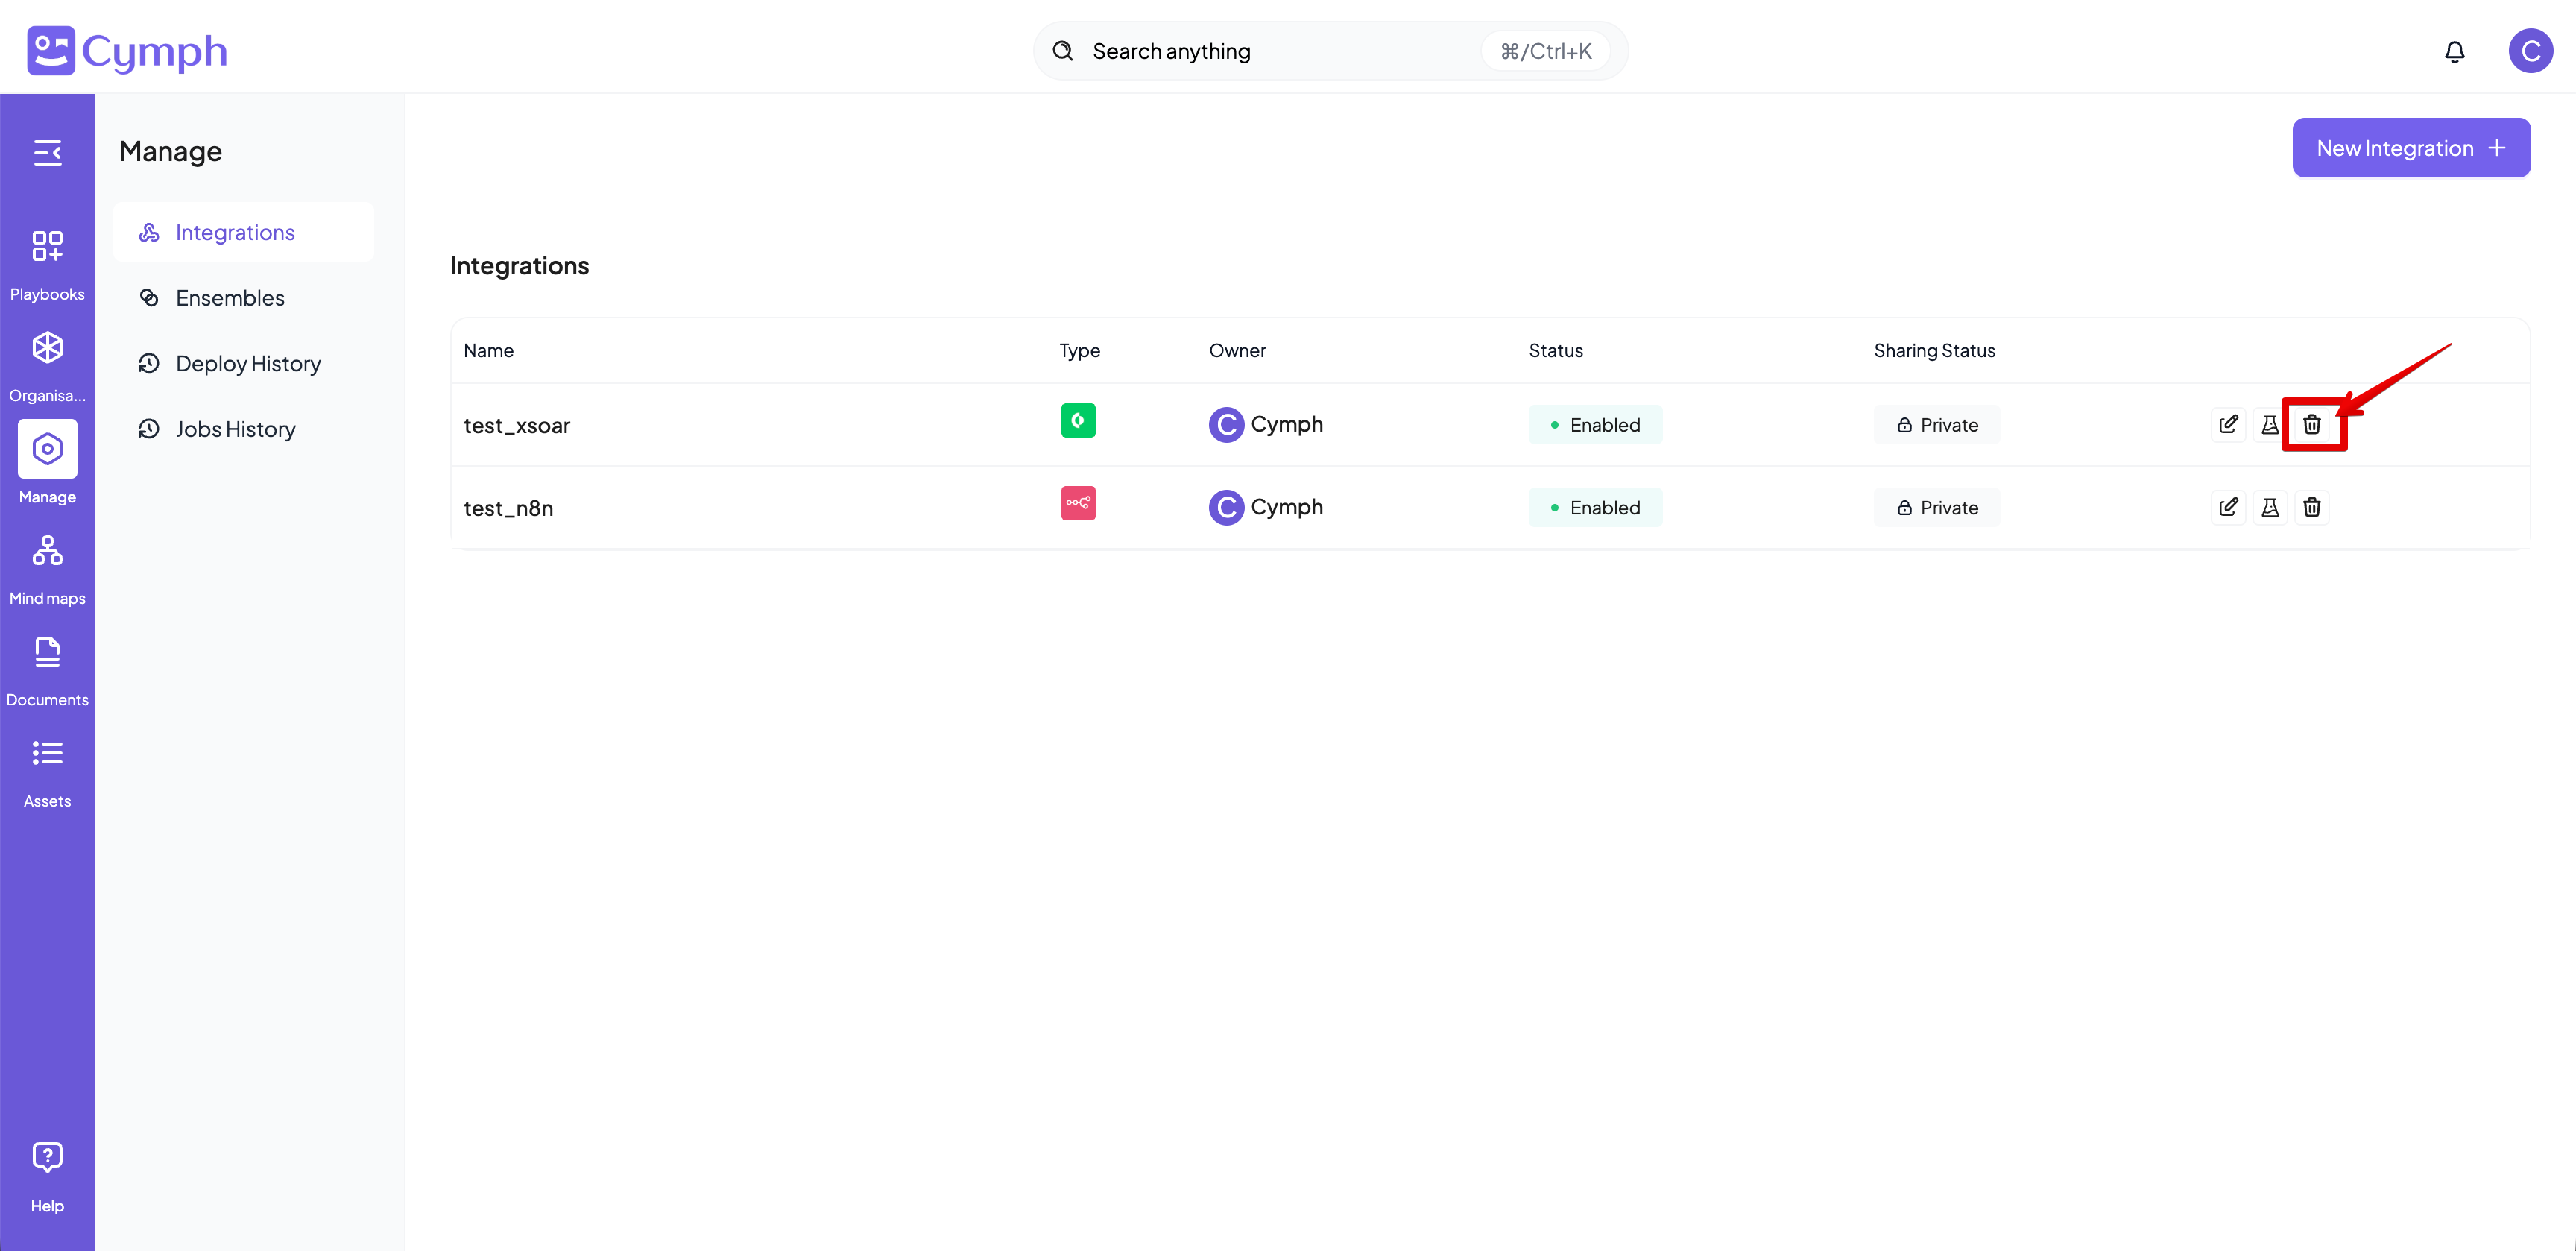This screenshot has width=2576, height=1251.
Task: Click the test flask icon for test_n8n
Action: 2270,507
